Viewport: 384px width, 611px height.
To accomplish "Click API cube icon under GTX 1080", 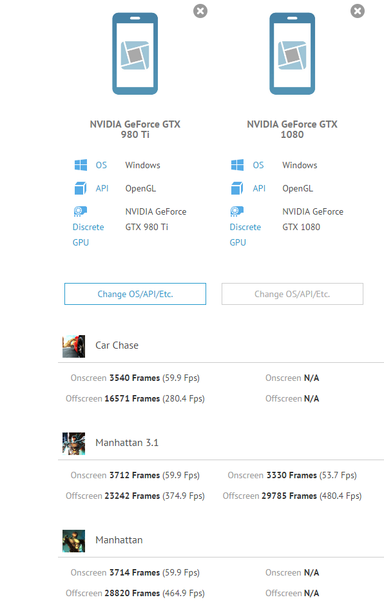I will [237, 188].
